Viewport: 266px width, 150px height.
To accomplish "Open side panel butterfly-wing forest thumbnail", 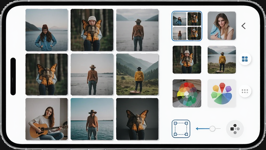I will click(187, 60).
